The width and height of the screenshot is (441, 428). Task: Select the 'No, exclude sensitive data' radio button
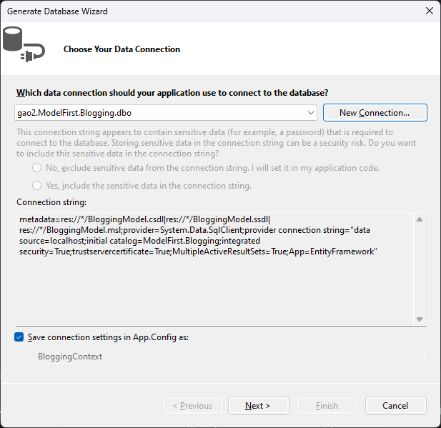(x=36, y=167)
